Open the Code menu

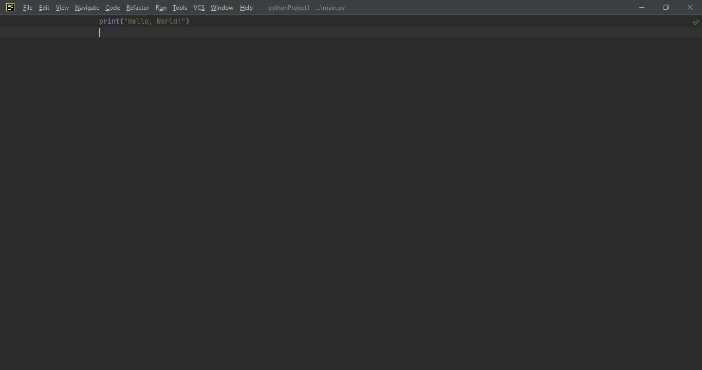click(112, 7)
